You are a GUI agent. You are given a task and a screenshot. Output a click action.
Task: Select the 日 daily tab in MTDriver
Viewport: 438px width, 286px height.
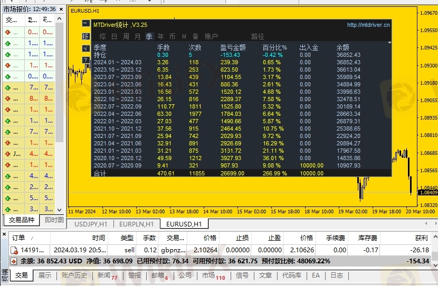(114, 36)
